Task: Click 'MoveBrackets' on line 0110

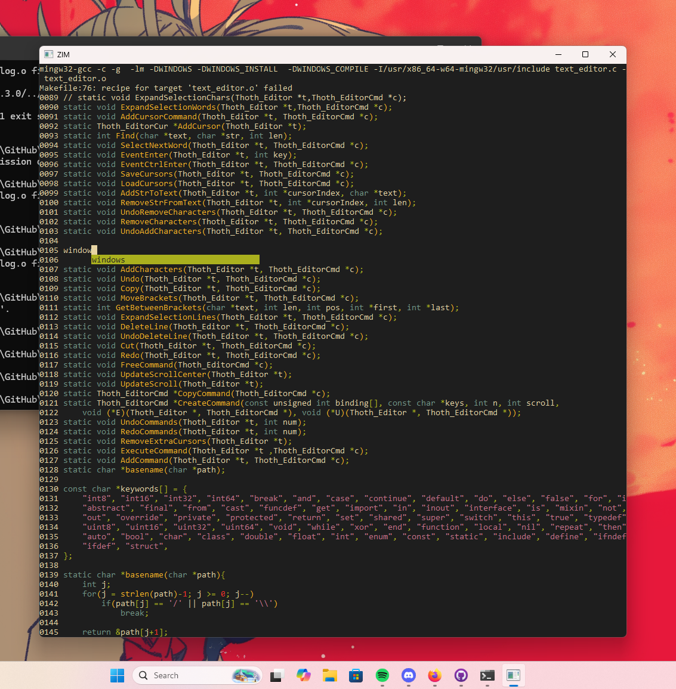Action: 149,298
